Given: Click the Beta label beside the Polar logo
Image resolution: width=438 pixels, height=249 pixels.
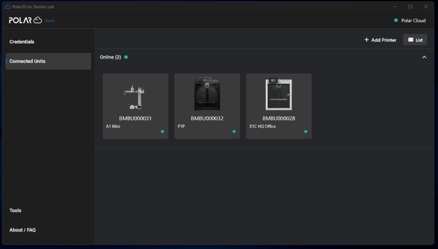Looking at the screenshot, I should 49,21.
